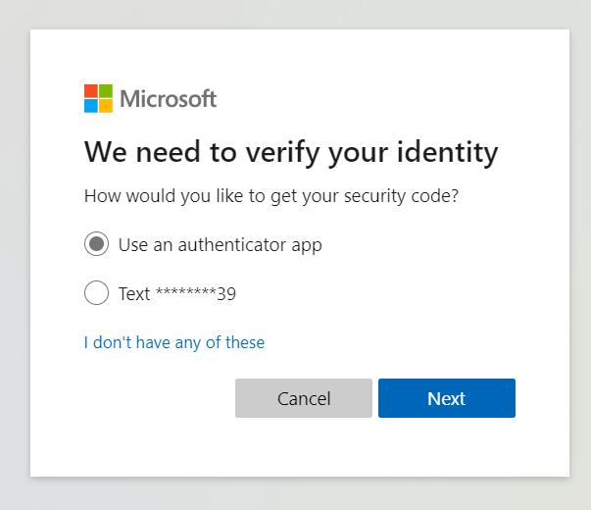Click the red square of the Microsoft logo
591x510 pixels.
pos(91,91)
